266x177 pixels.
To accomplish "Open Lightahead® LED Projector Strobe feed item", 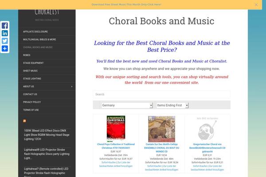I will [x=47, y=154].
